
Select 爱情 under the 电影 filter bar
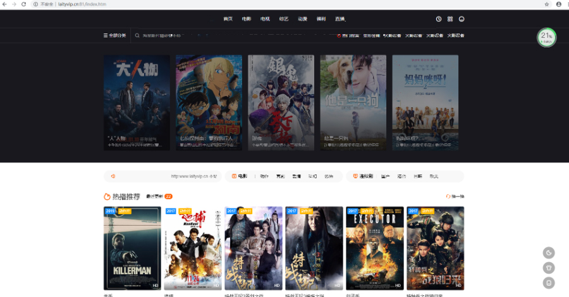point(297,176)
